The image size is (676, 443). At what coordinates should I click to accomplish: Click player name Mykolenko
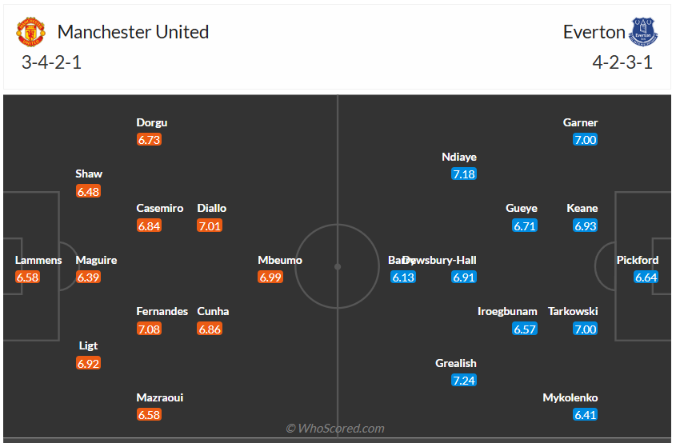570,397
